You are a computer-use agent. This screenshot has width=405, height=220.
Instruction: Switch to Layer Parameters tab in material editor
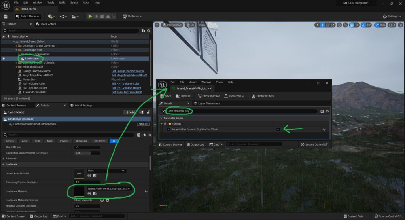207,103
